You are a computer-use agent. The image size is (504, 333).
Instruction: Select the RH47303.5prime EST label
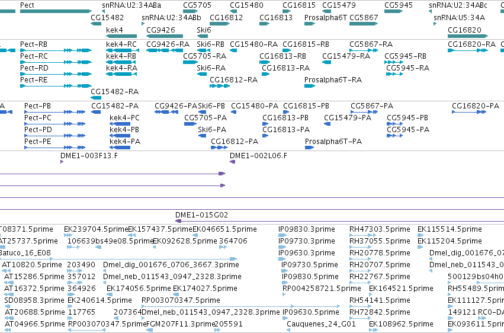(x=380, y=229)
